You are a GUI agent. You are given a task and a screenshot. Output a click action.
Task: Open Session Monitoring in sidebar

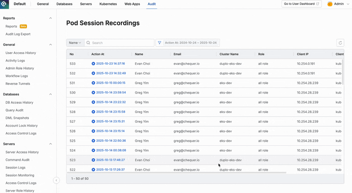pos(20,175)
